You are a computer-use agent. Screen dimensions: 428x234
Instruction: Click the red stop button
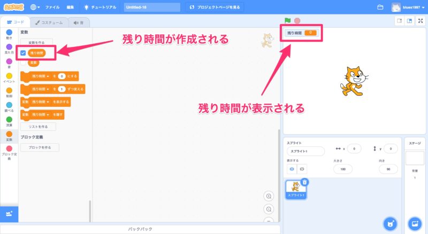[297, 21]
